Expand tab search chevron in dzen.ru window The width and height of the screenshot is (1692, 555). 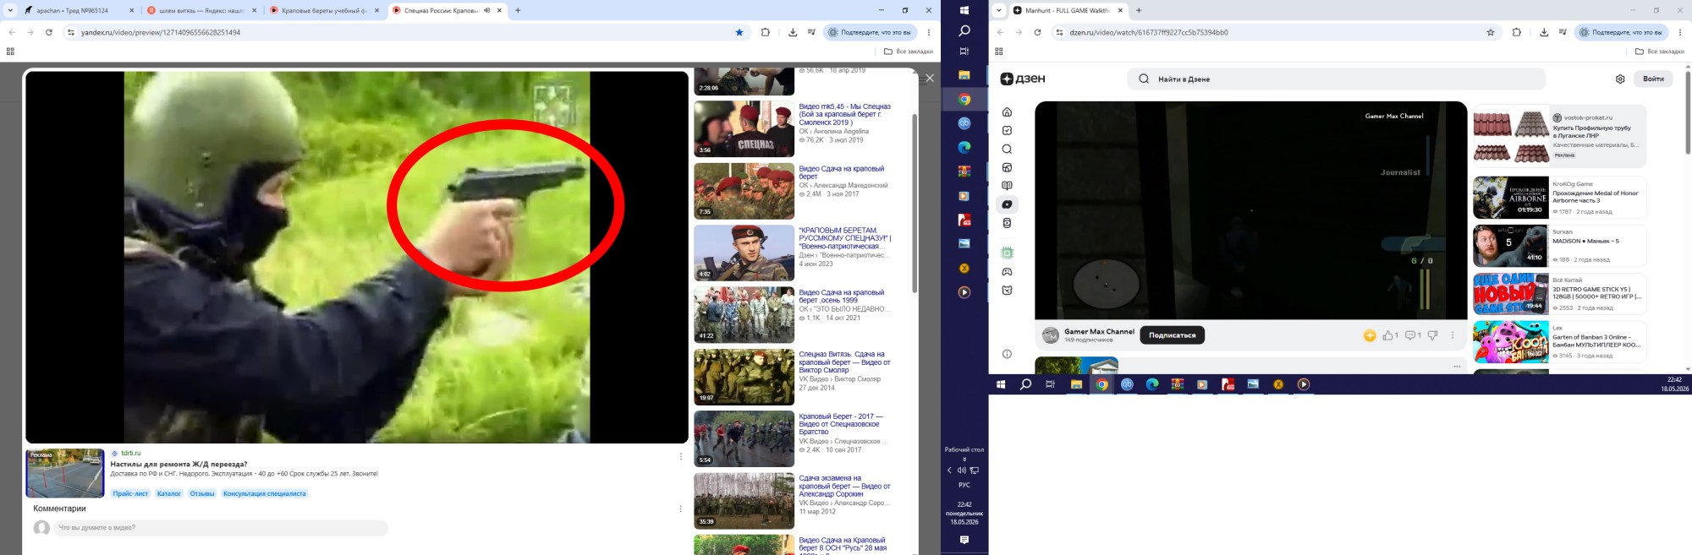pyautogui.click(x=999, y=10)
